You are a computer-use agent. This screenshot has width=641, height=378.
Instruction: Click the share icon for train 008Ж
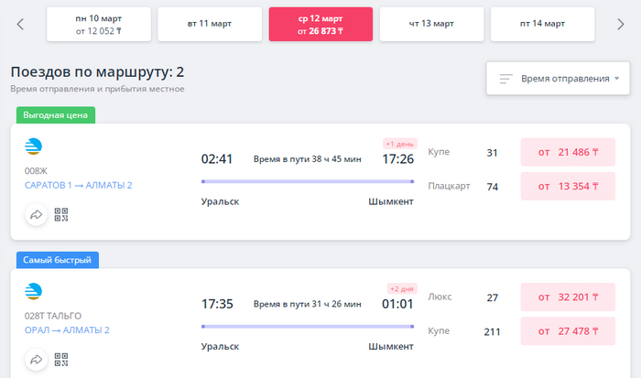(37, 215)
